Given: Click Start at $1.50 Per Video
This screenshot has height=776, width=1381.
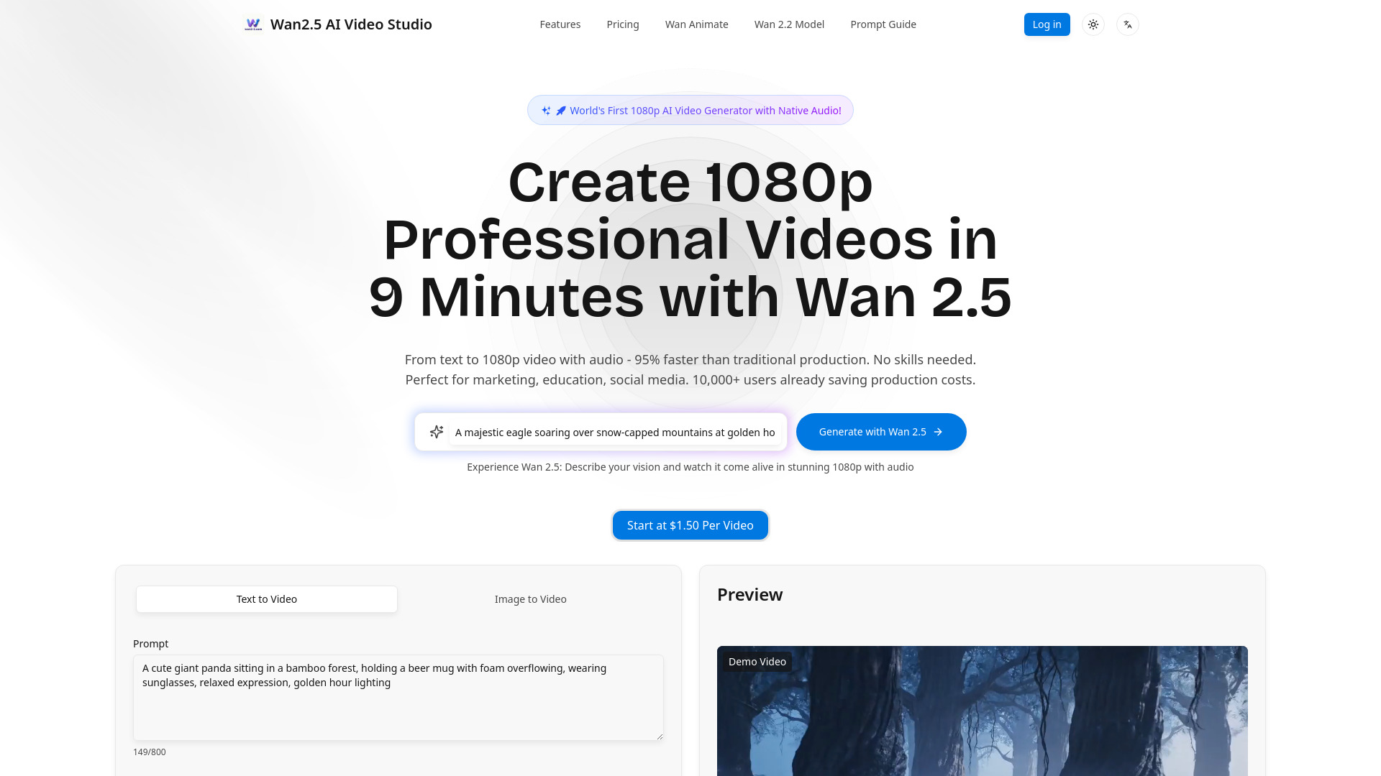Looking at the screenshot, I should 690,525.
